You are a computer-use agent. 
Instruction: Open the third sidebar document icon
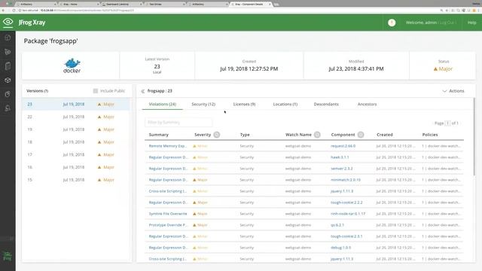pos(8,65)
